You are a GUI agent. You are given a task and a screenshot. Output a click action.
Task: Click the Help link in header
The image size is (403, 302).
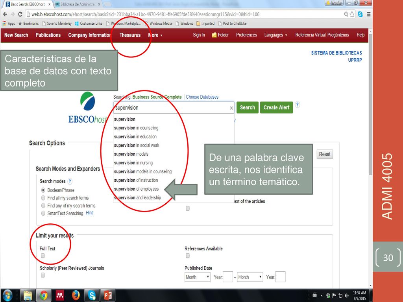(360, 35)
